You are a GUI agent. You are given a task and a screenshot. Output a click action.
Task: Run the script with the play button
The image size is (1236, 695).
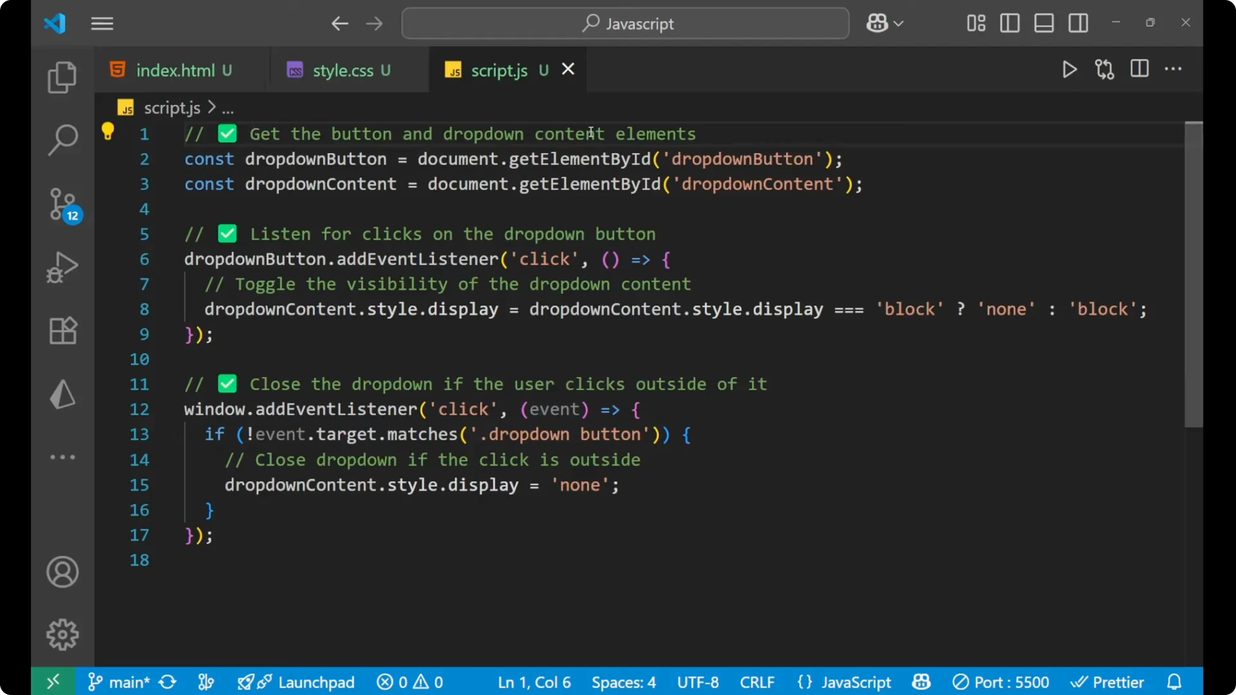click(x=1069, y=69)
